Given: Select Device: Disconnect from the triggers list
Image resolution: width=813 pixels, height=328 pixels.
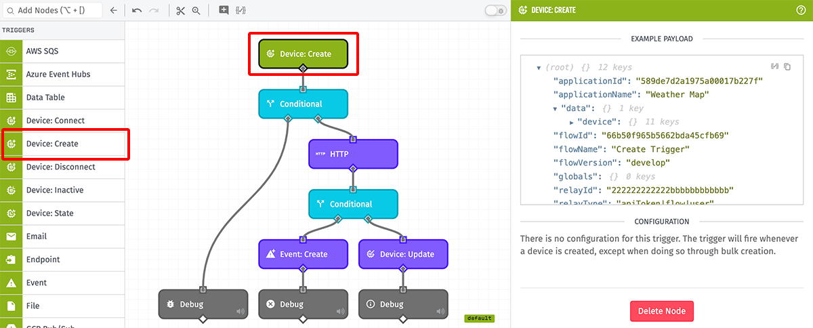Looking at the screenshot, I should coord(62,167).
